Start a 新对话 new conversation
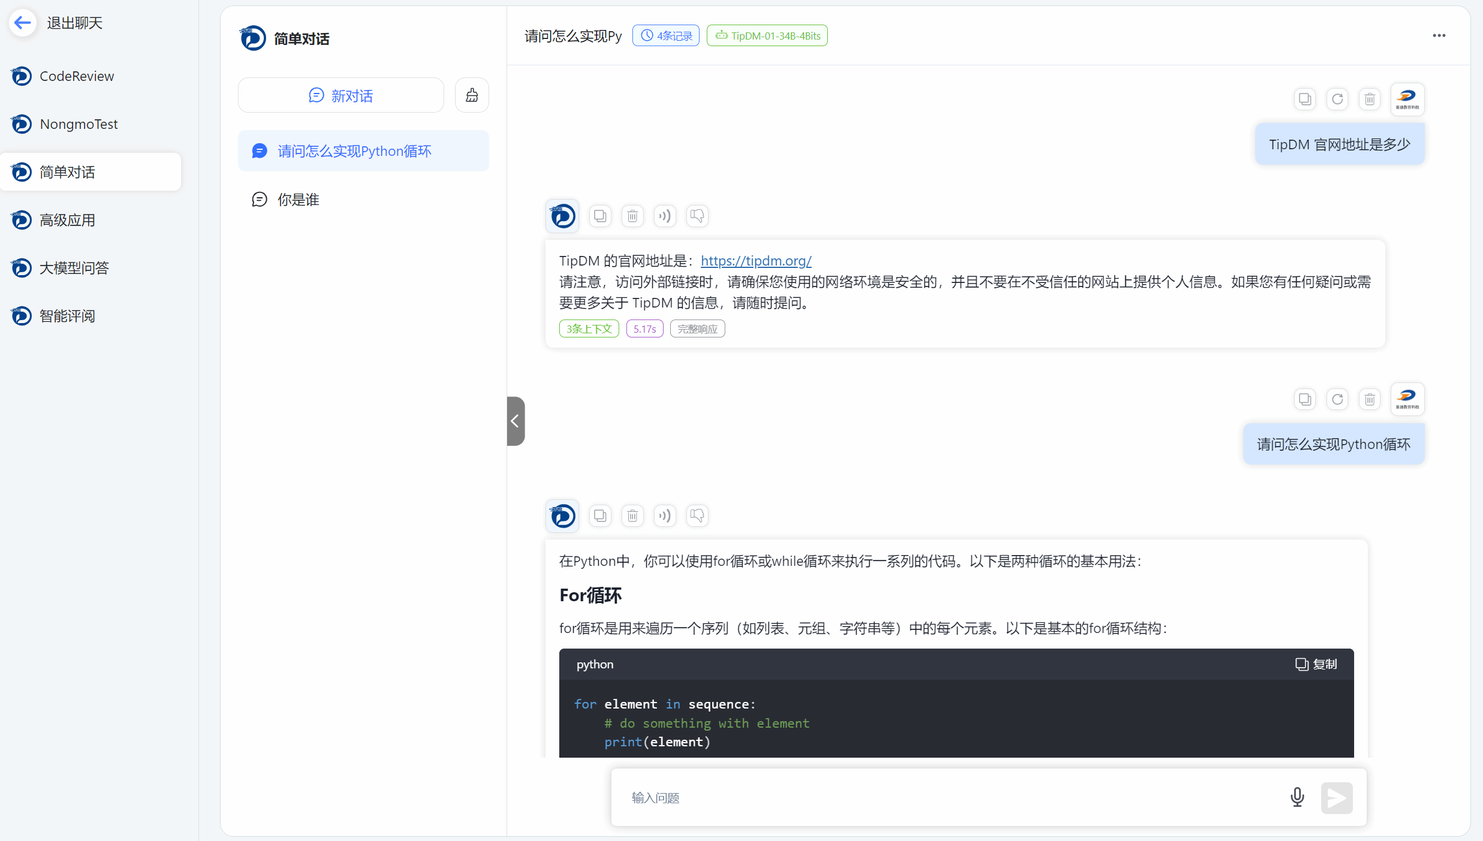Screen dimensions: 1483x841 pos(341,95)
